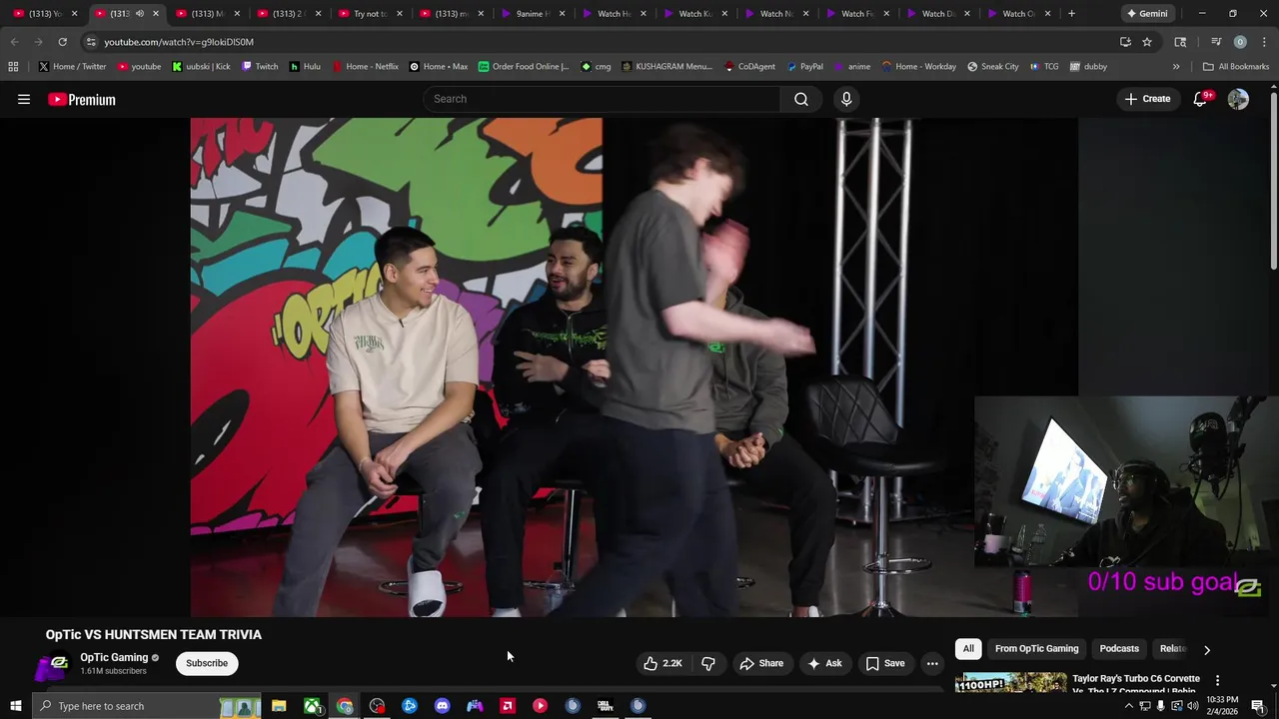Screen dimensions: 1279x719
Task: Open Gemini in Chrome
Action: 1146,14
